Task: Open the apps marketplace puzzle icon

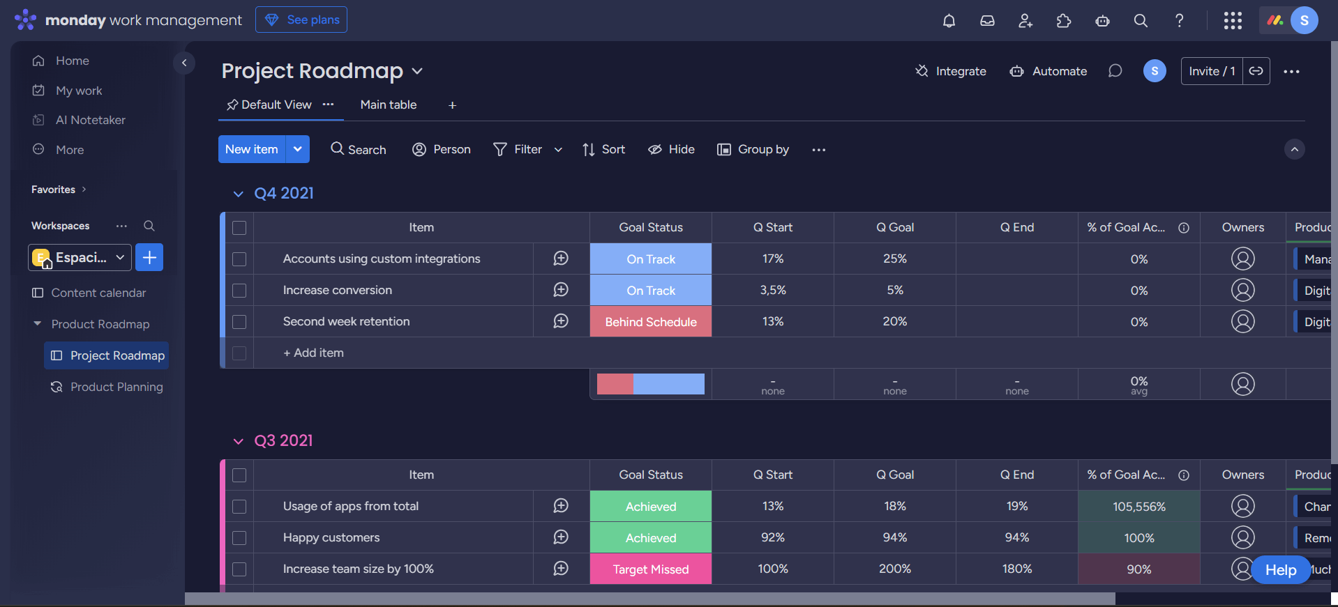Action: click(1064, 21)
